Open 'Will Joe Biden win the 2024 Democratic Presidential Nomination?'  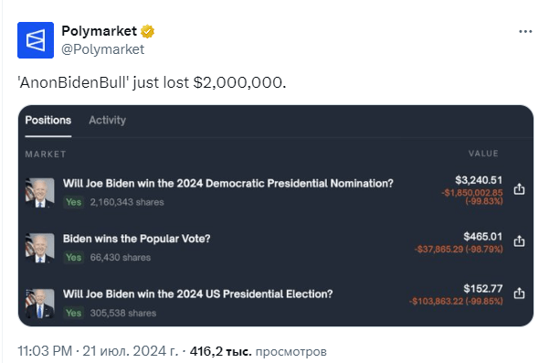pyautogui.click(x=228, y=183)
